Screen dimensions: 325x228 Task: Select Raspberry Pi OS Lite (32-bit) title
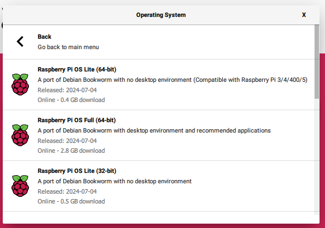click(x=77, y=171)
